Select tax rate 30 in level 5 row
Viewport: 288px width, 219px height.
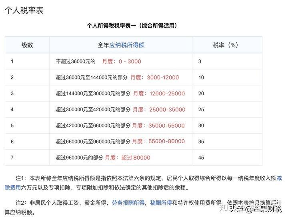click(x=201, y=125)
